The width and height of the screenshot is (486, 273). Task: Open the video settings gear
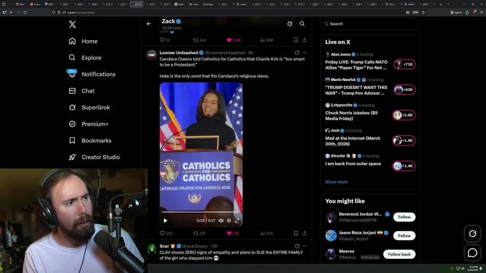(229, 221)
